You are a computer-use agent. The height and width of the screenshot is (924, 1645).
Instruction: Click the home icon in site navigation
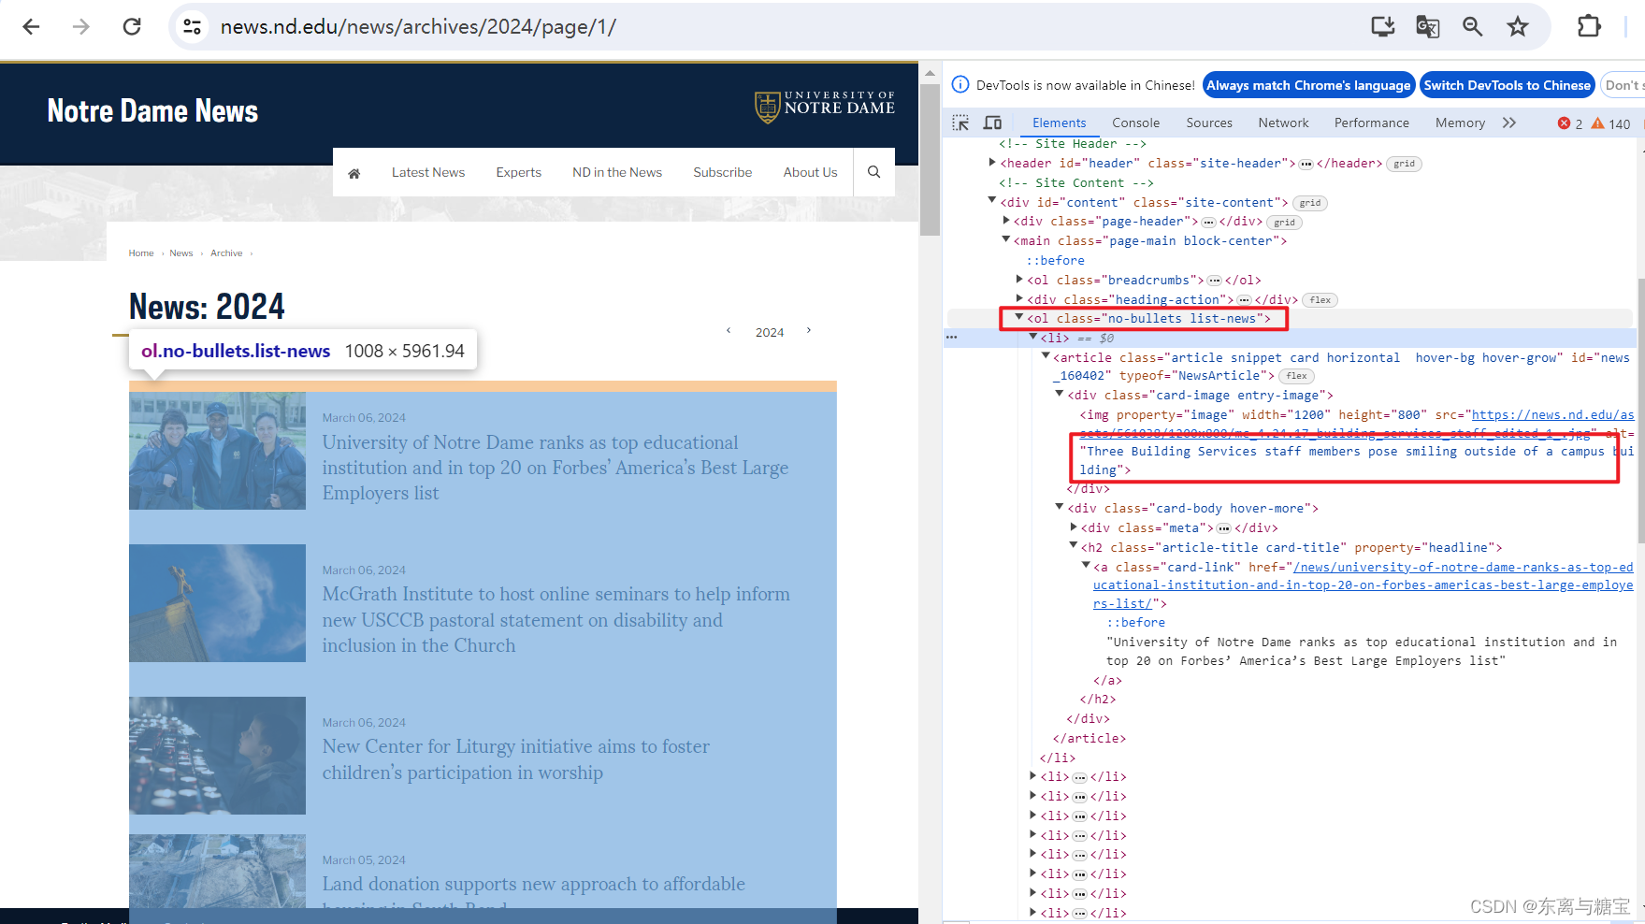tap(354, 173)
